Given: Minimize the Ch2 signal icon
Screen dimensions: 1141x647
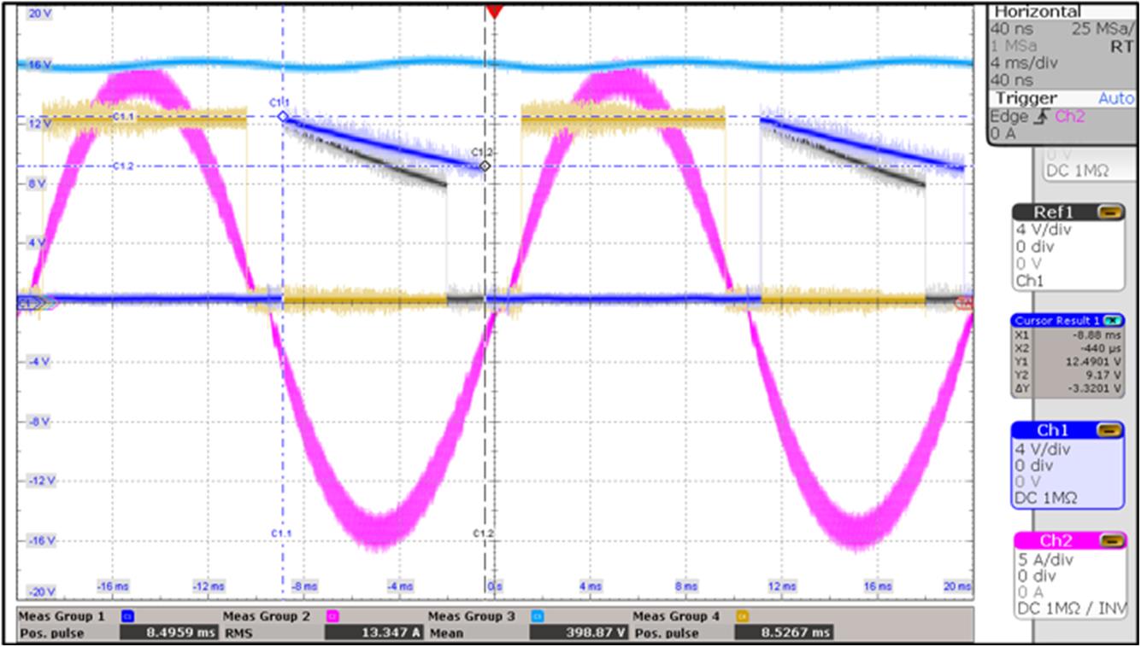Looking at the screenshot, I should 1110,540.
